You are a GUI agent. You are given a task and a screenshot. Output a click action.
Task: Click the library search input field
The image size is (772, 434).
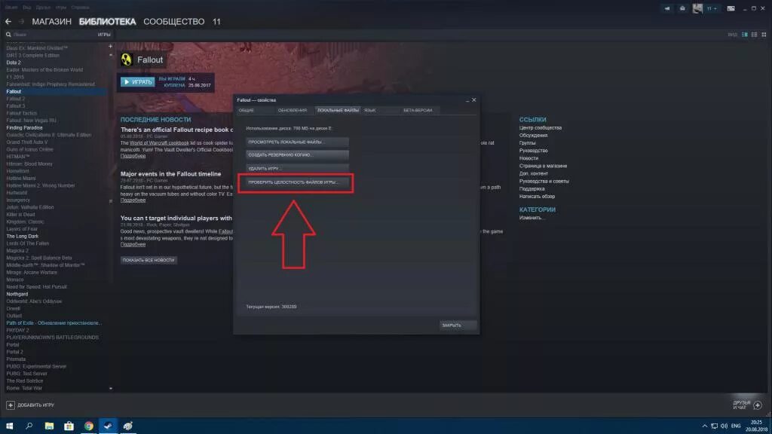(x=54, y=35)
